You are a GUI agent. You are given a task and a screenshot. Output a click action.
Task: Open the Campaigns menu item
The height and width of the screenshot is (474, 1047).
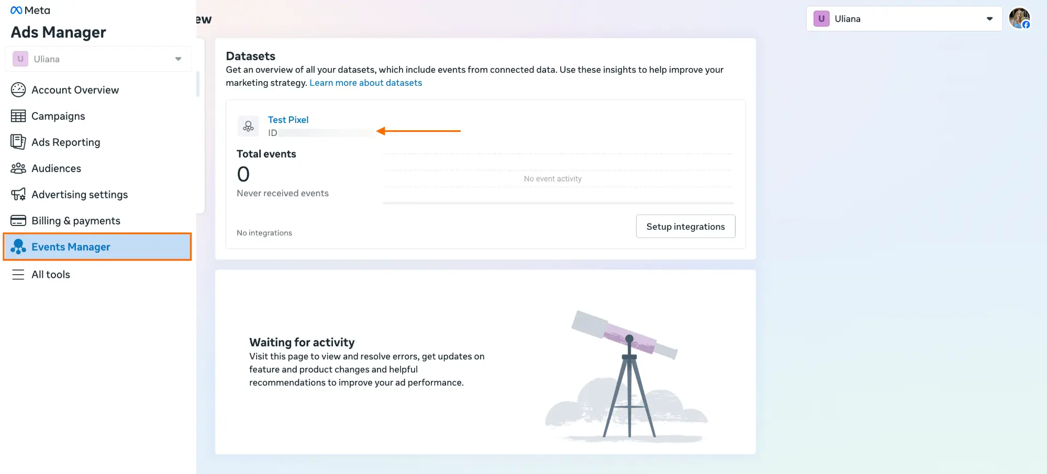pyautogui.click(x=58, y=116)
